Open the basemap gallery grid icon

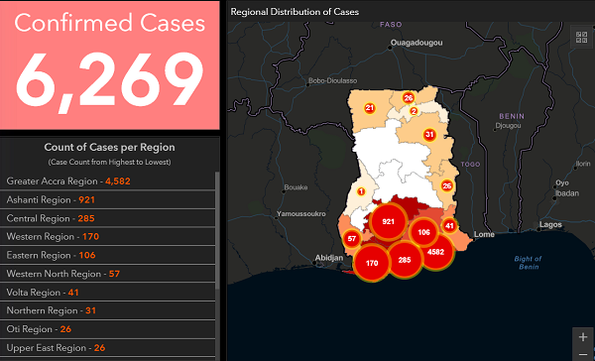[581, 38]
